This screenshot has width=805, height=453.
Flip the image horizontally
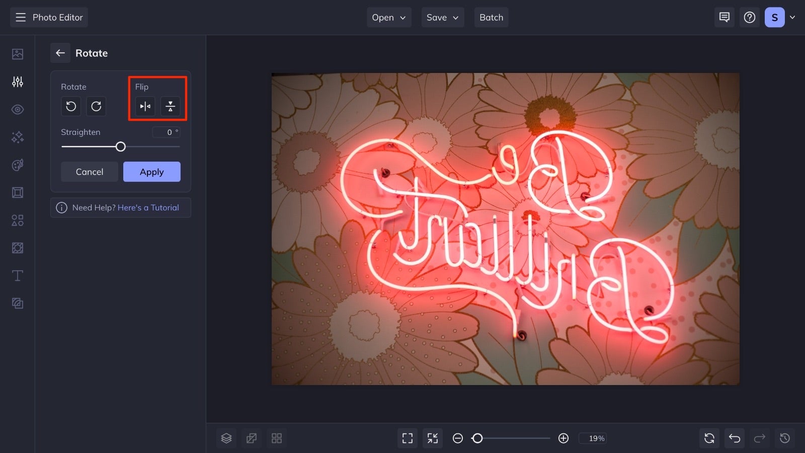144,106
